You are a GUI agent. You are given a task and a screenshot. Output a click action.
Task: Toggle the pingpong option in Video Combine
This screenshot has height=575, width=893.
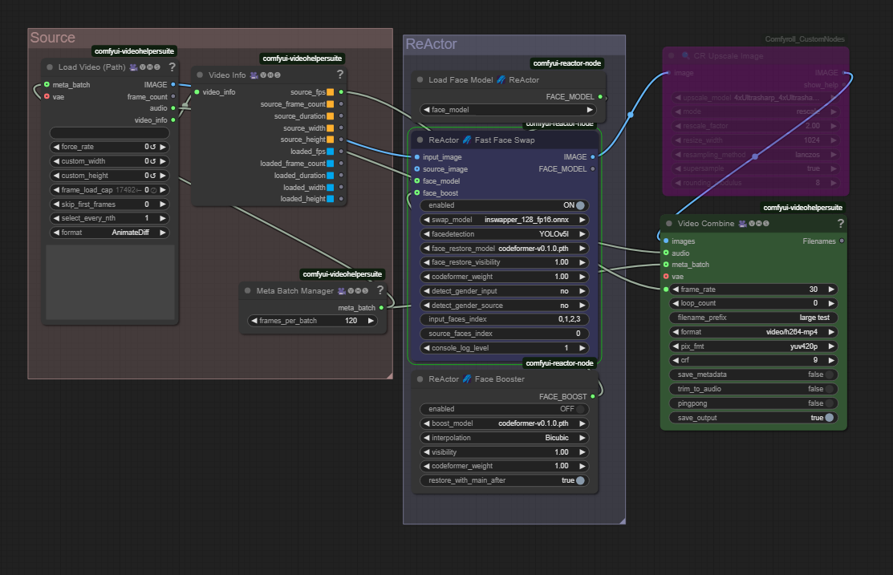tap(829, 403)
